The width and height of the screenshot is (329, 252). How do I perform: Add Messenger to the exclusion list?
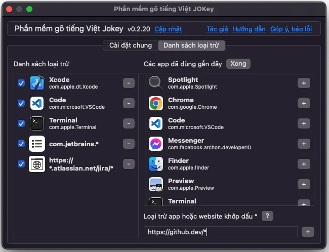click(x=304, y=144)
